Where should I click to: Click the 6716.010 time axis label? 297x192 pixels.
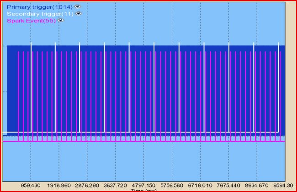pyautogui.click(x=201, y=186)
